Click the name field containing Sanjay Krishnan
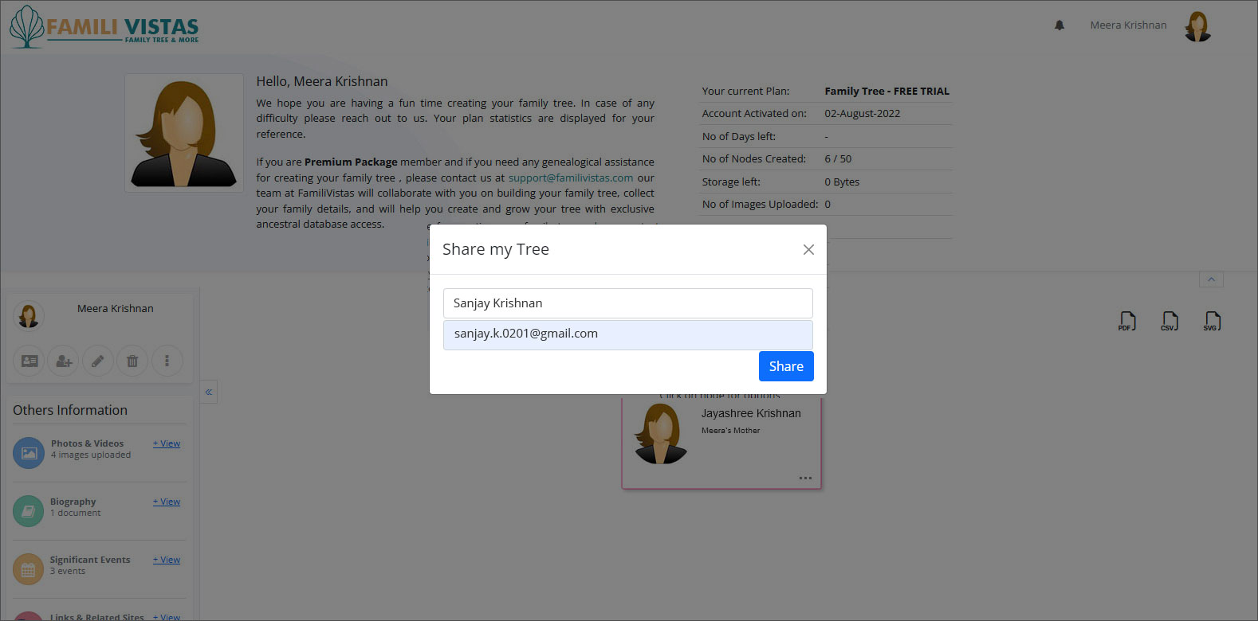The width and height of the screenshot is (1258, 621). 627,303
